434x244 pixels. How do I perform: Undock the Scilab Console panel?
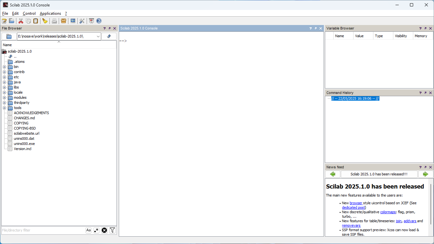tap(316, 28)
